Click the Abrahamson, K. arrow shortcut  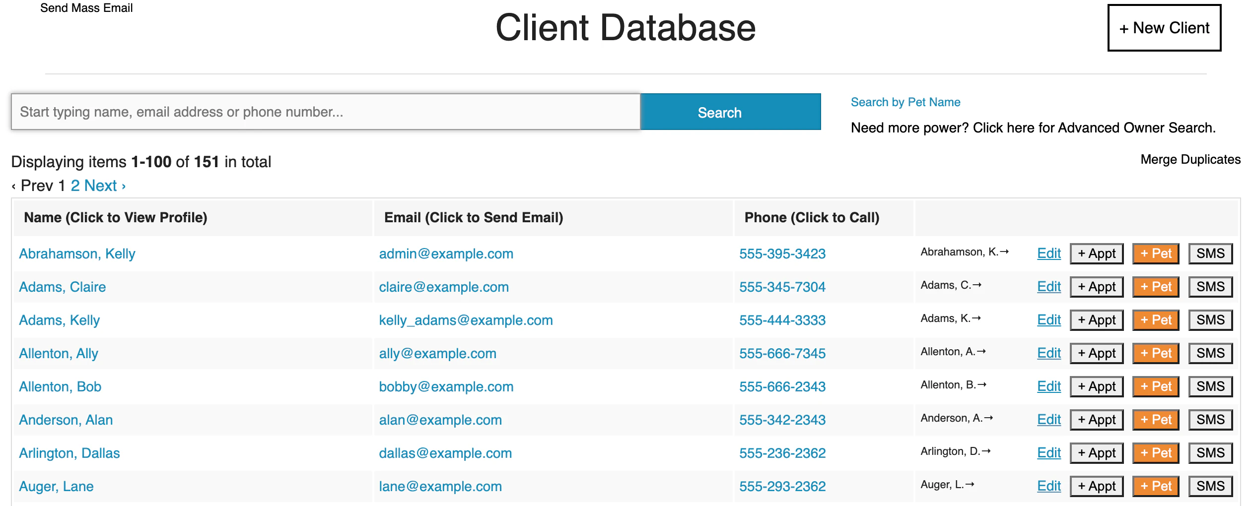(x=965, y=252)
